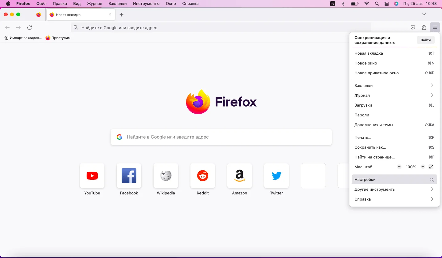The height and width of the screenshot is (258, 442).
Task: Click the Pocket save icon in toolbar
Action: pyautogui.click(x=413, y=28)
